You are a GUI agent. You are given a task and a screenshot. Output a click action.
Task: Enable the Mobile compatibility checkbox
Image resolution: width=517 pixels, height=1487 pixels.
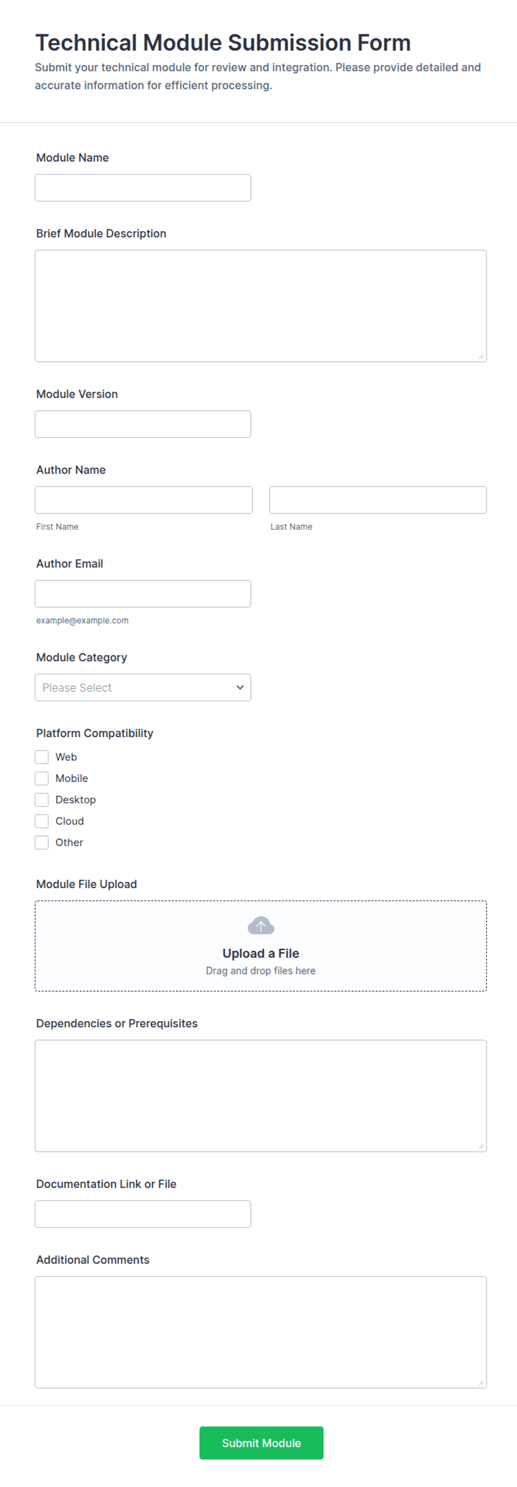point(42,778)
